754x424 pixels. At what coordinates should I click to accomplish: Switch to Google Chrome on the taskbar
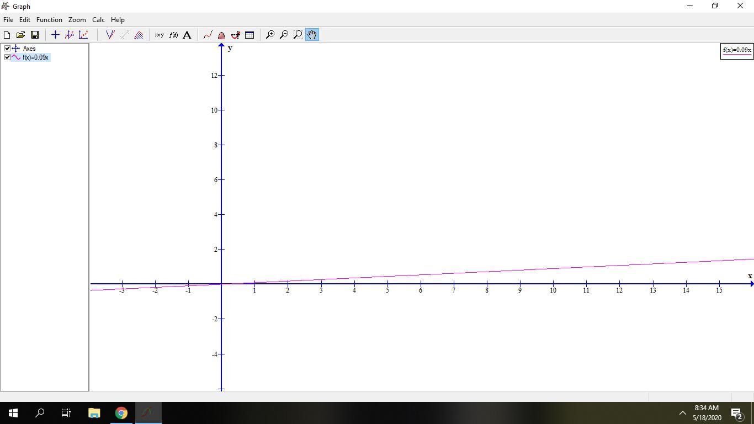[x=121, y=413]
